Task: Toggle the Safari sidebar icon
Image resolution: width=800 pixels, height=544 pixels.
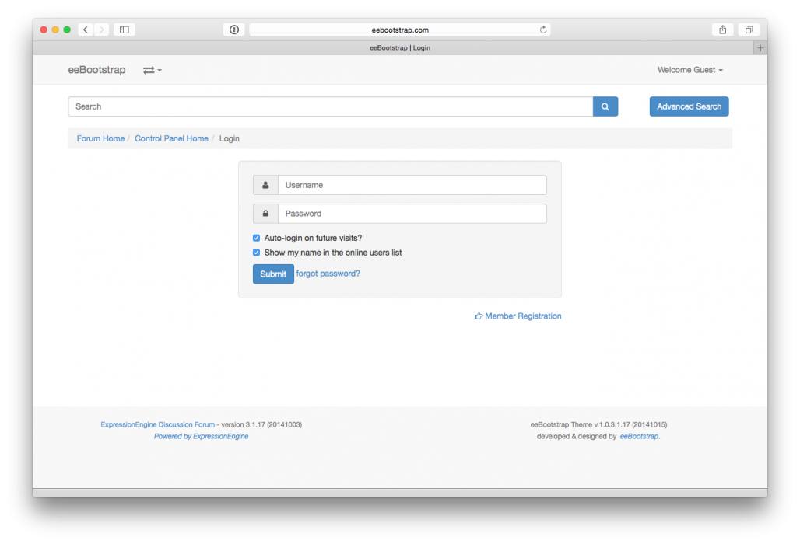Action: click(124, 30)
